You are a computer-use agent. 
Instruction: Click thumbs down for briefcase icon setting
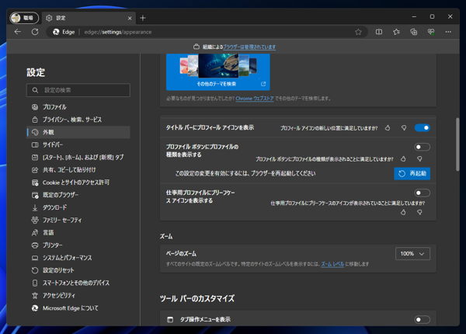(419, 212)
